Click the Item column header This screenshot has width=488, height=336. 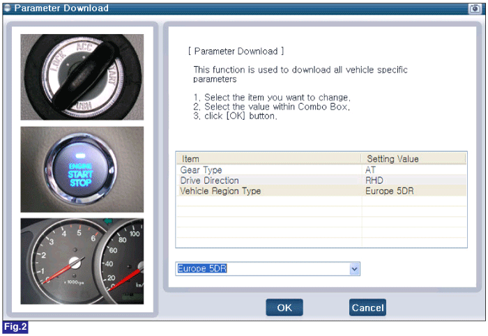pos(269,159)
